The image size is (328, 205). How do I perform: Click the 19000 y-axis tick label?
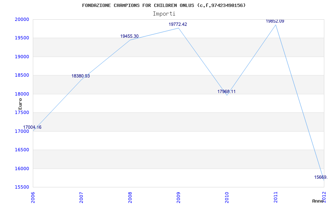22,57
